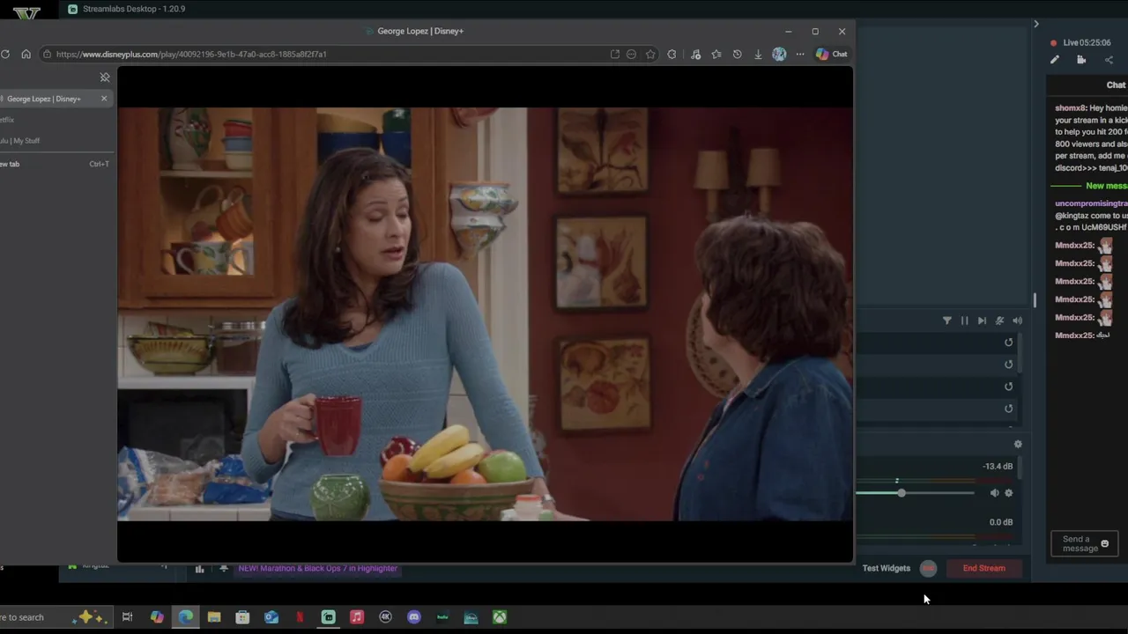Open a New tab in sidebar
The width and height of the screenshot is (1128, 634).
tap(55, 164)
